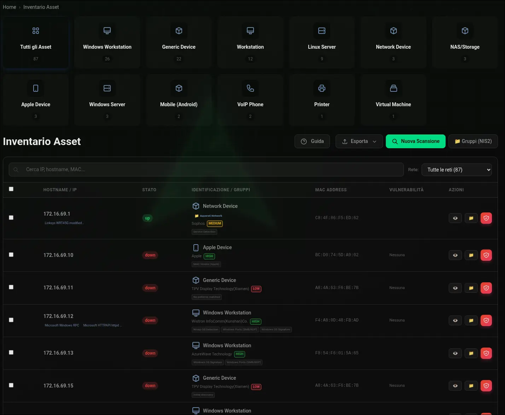Click the HOSTNAME / IP column header
The height and width of the screenshot is (415, 505).
click(x=60, y=190)
